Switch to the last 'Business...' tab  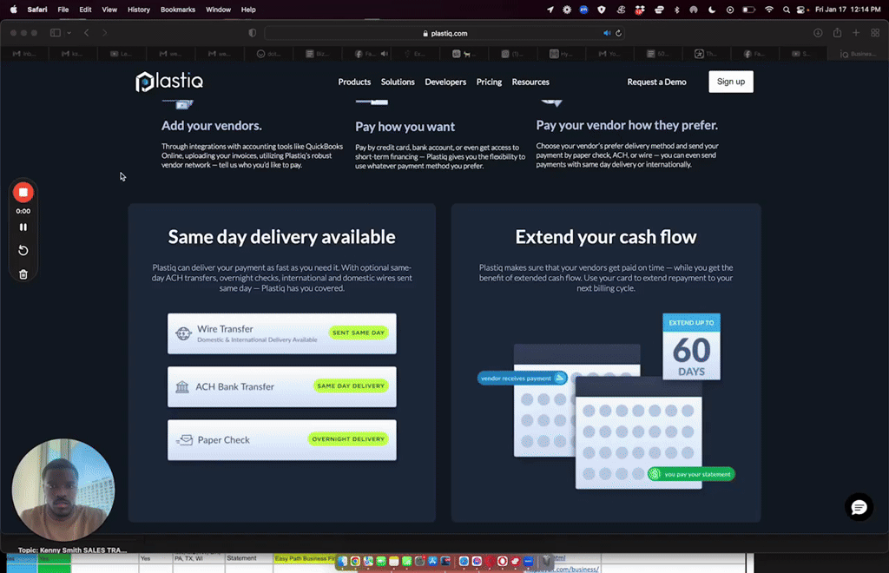(857, 54)
